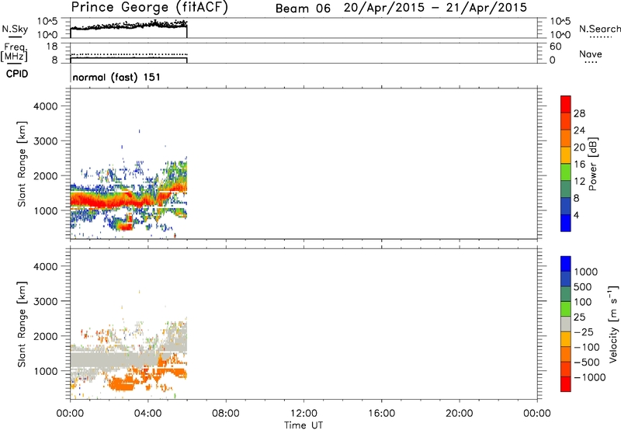
Task: Click the 4000 tick in the power panel
Action: point(45,106)
